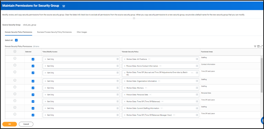Uncheck Selected for Organization Information
The width and height of the screenshot is (264, 129).
point(33,81)
